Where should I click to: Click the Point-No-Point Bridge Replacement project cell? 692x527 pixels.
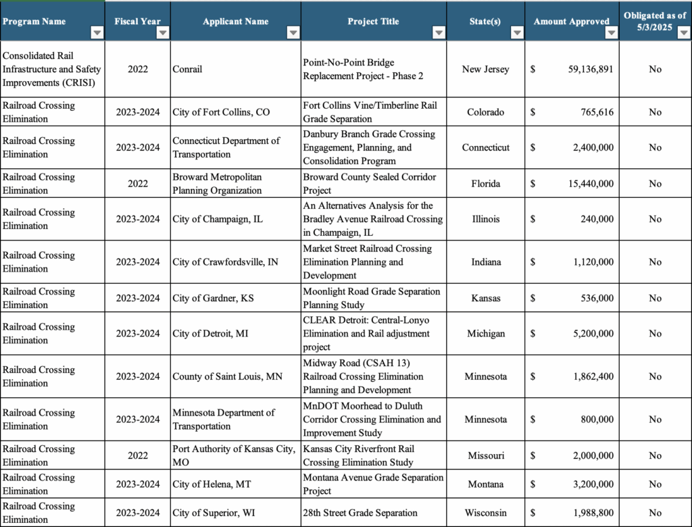pyautogui.click(x=373, y=69)
